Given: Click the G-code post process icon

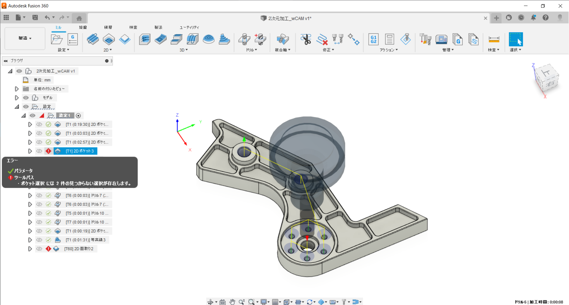Looking at the screenshot, I should click(373, 39).
